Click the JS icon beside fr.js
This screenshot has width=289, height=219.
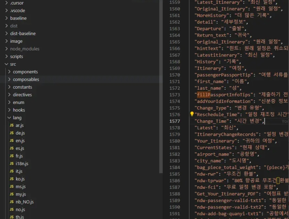[11, 156]
